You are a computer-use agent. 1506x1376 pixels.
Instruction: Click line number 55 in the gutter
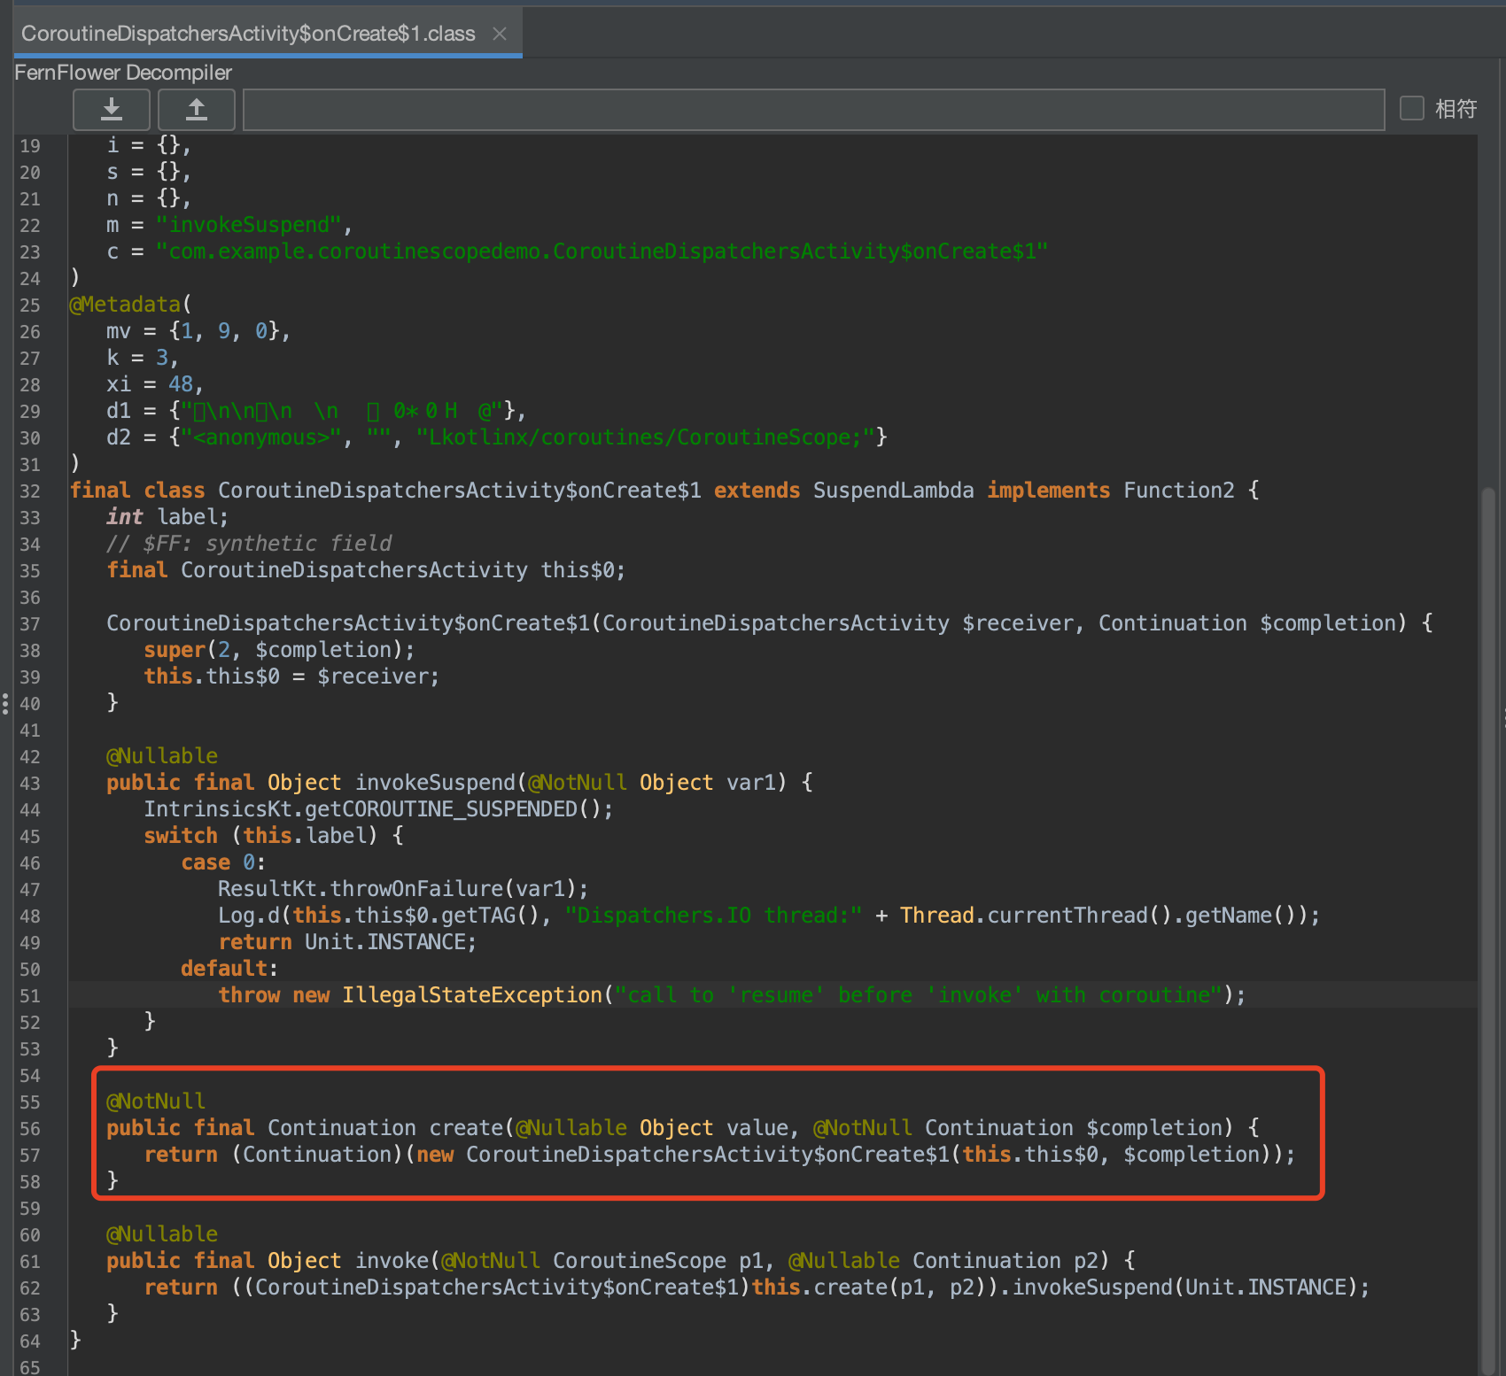(30, 1102)
